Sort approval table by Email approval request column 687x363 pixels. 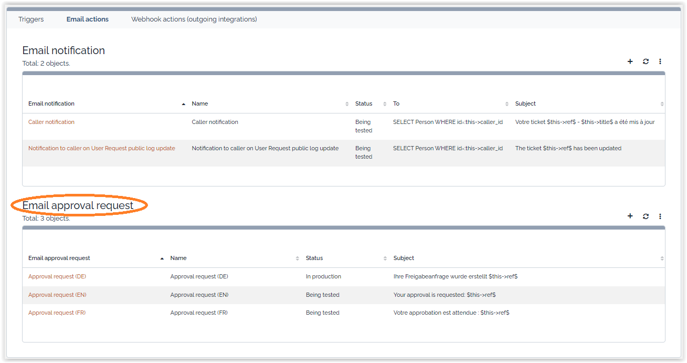(59, 258)
